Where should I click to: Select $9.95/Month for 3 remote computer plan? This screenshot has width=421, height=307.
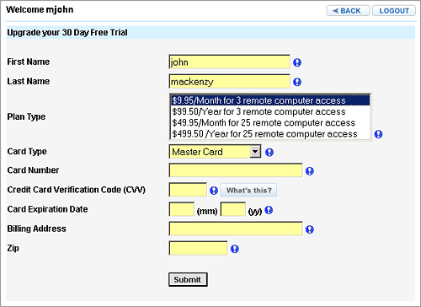coord(270,100)
